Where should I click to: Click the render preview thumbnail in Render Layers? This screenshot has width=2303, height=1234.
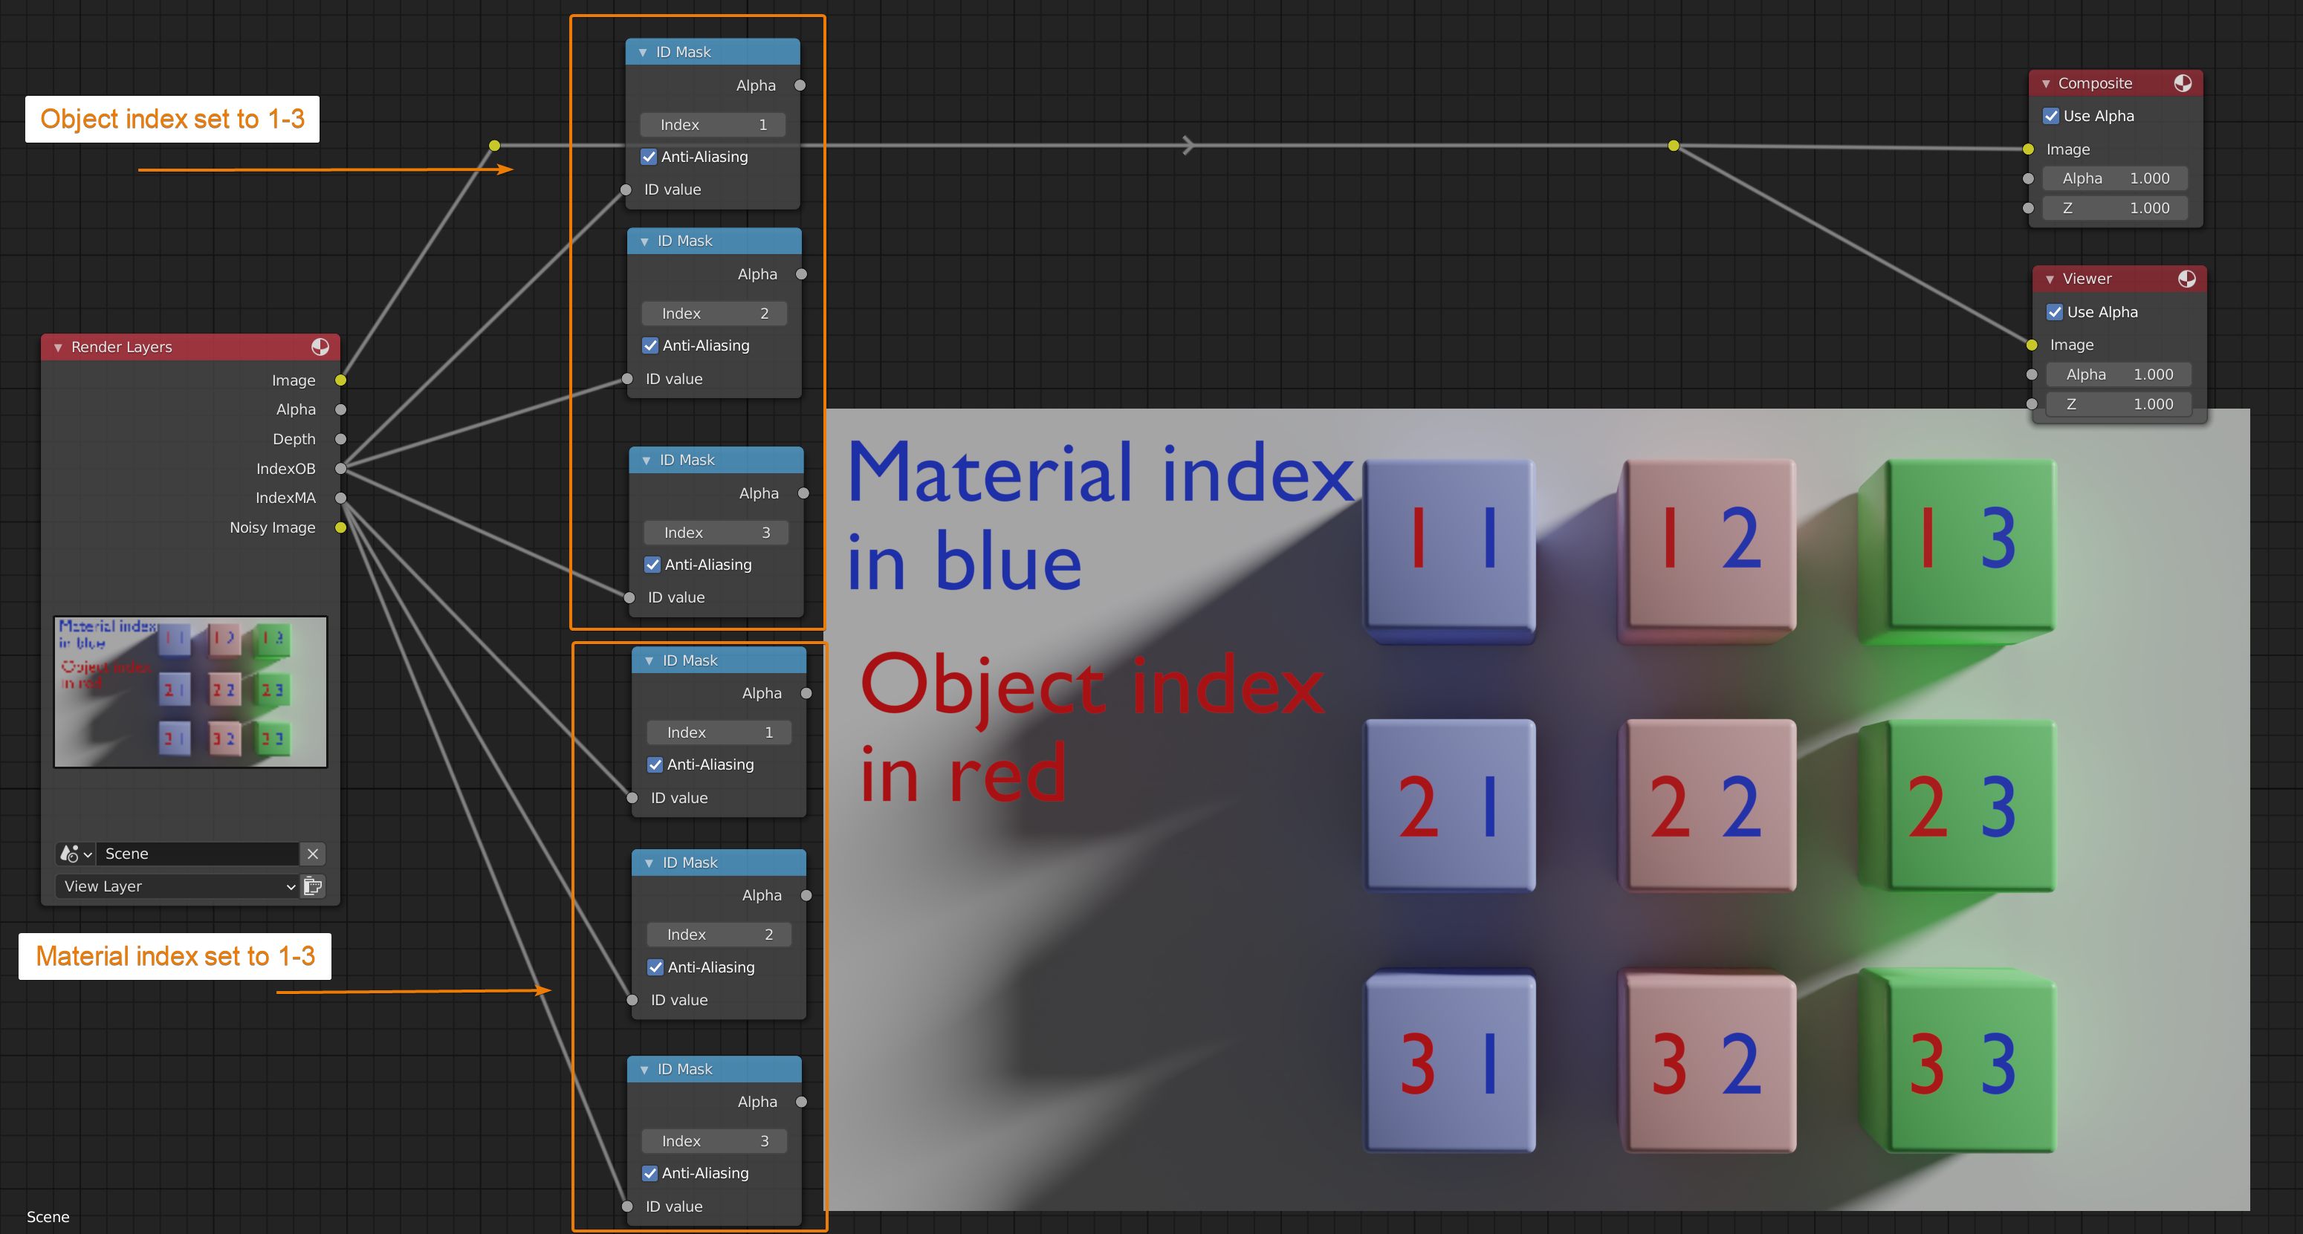[x=190, y=691]
